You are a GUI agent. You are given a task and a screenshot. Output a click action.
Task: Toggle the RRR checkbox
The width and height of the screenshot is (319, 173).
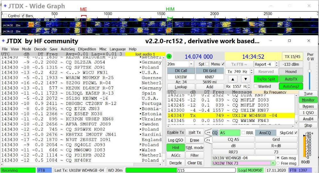243,133
